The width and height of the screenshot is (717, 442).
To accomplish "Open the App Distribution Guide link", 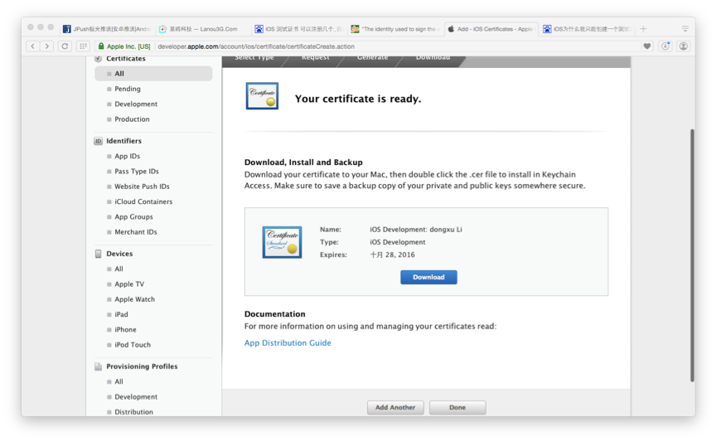I will coord(288,342).
